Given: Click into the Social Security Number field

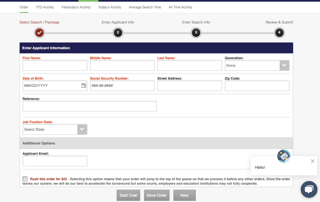Looking at the screenshot, I should [x=122, y=86].
